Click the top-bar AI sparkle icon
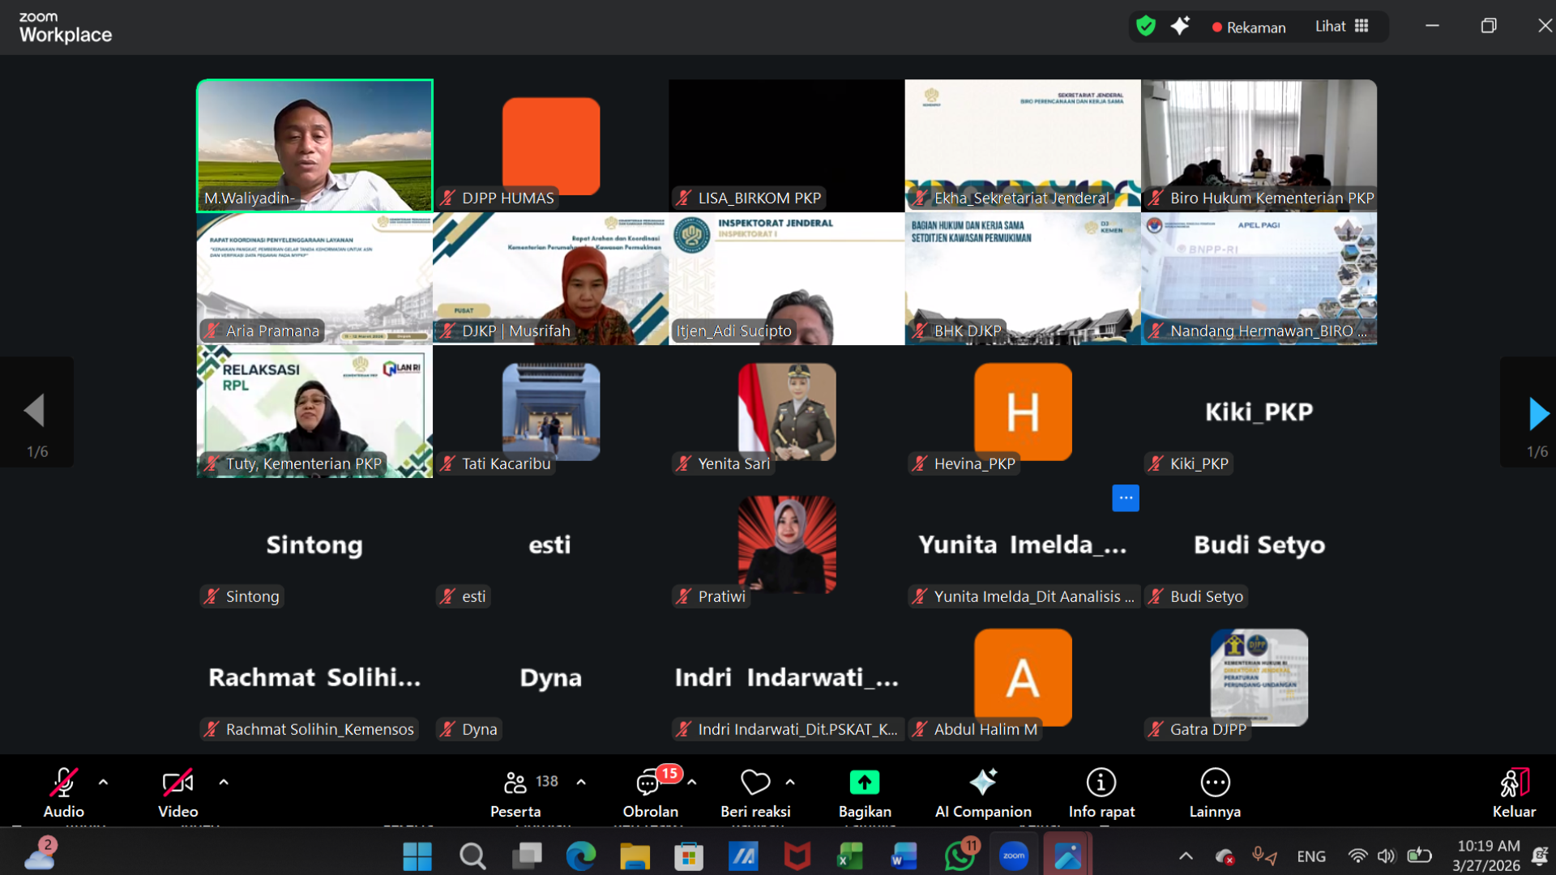1556x875 pixels. (1180, 27)
